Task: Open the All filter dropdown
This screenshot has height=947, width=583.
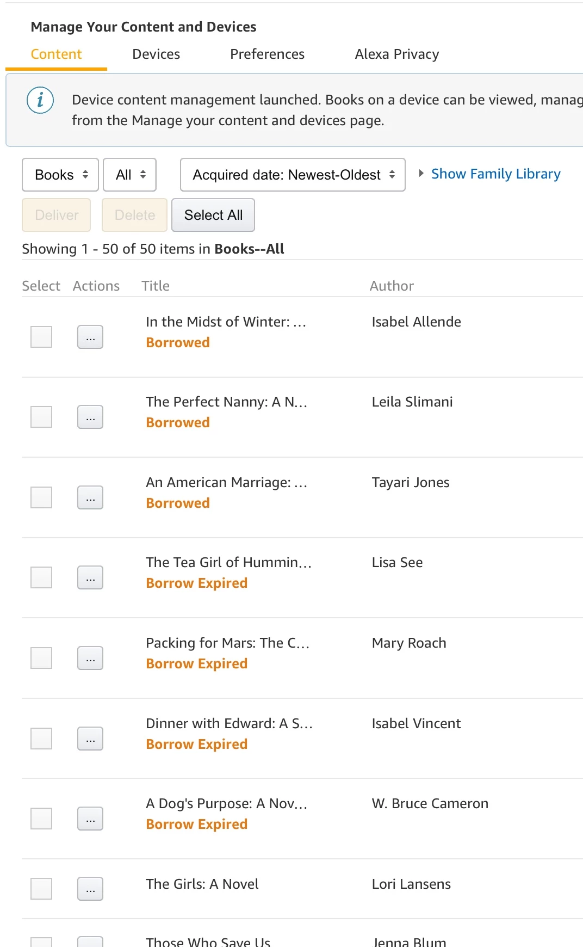Action: click(x=130, y=175)
